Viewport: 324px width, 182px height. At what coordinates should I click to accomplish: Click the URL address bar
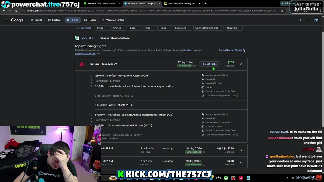click(151, 11)
